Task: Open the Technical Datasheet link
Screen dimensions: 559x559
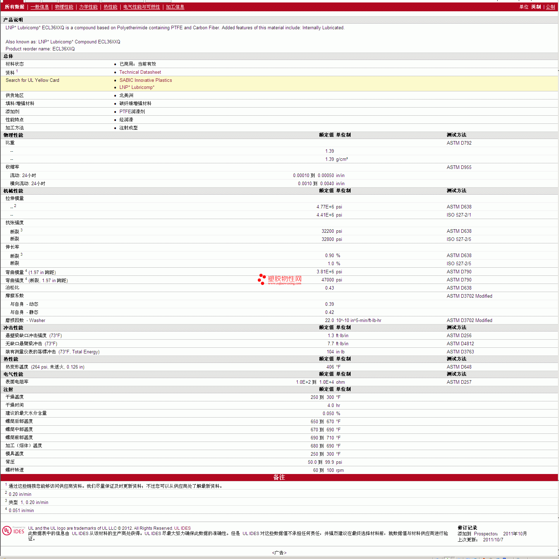Action: (140, 72)
